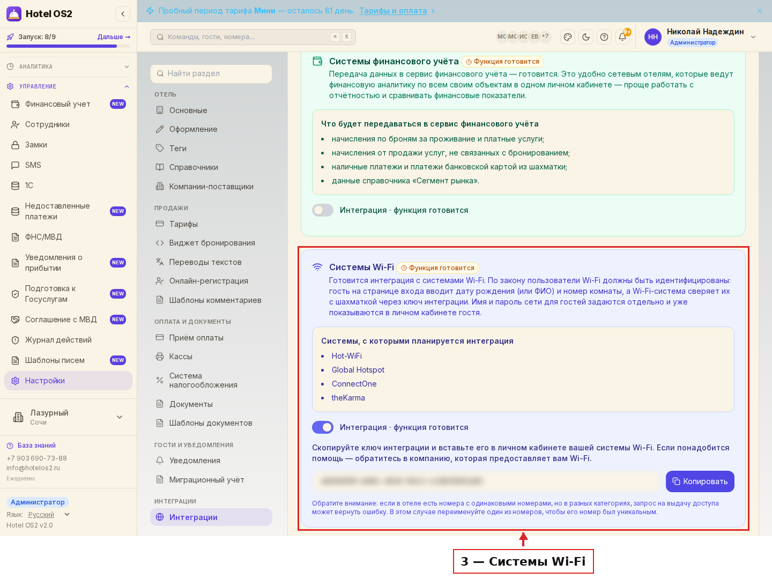
Task: Open Приём оплаты settings section
Action: [211, 338]
